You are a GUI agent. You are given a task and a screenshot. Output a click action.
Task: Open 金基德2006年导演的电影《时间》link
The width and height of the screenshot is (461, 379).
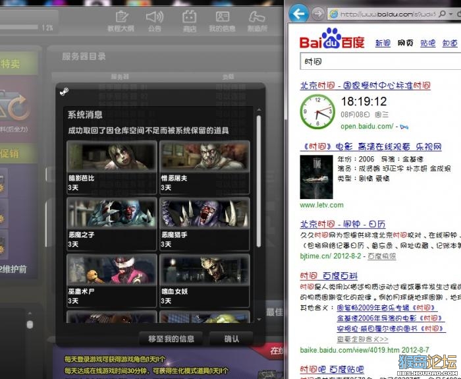(x=391, y=318)
